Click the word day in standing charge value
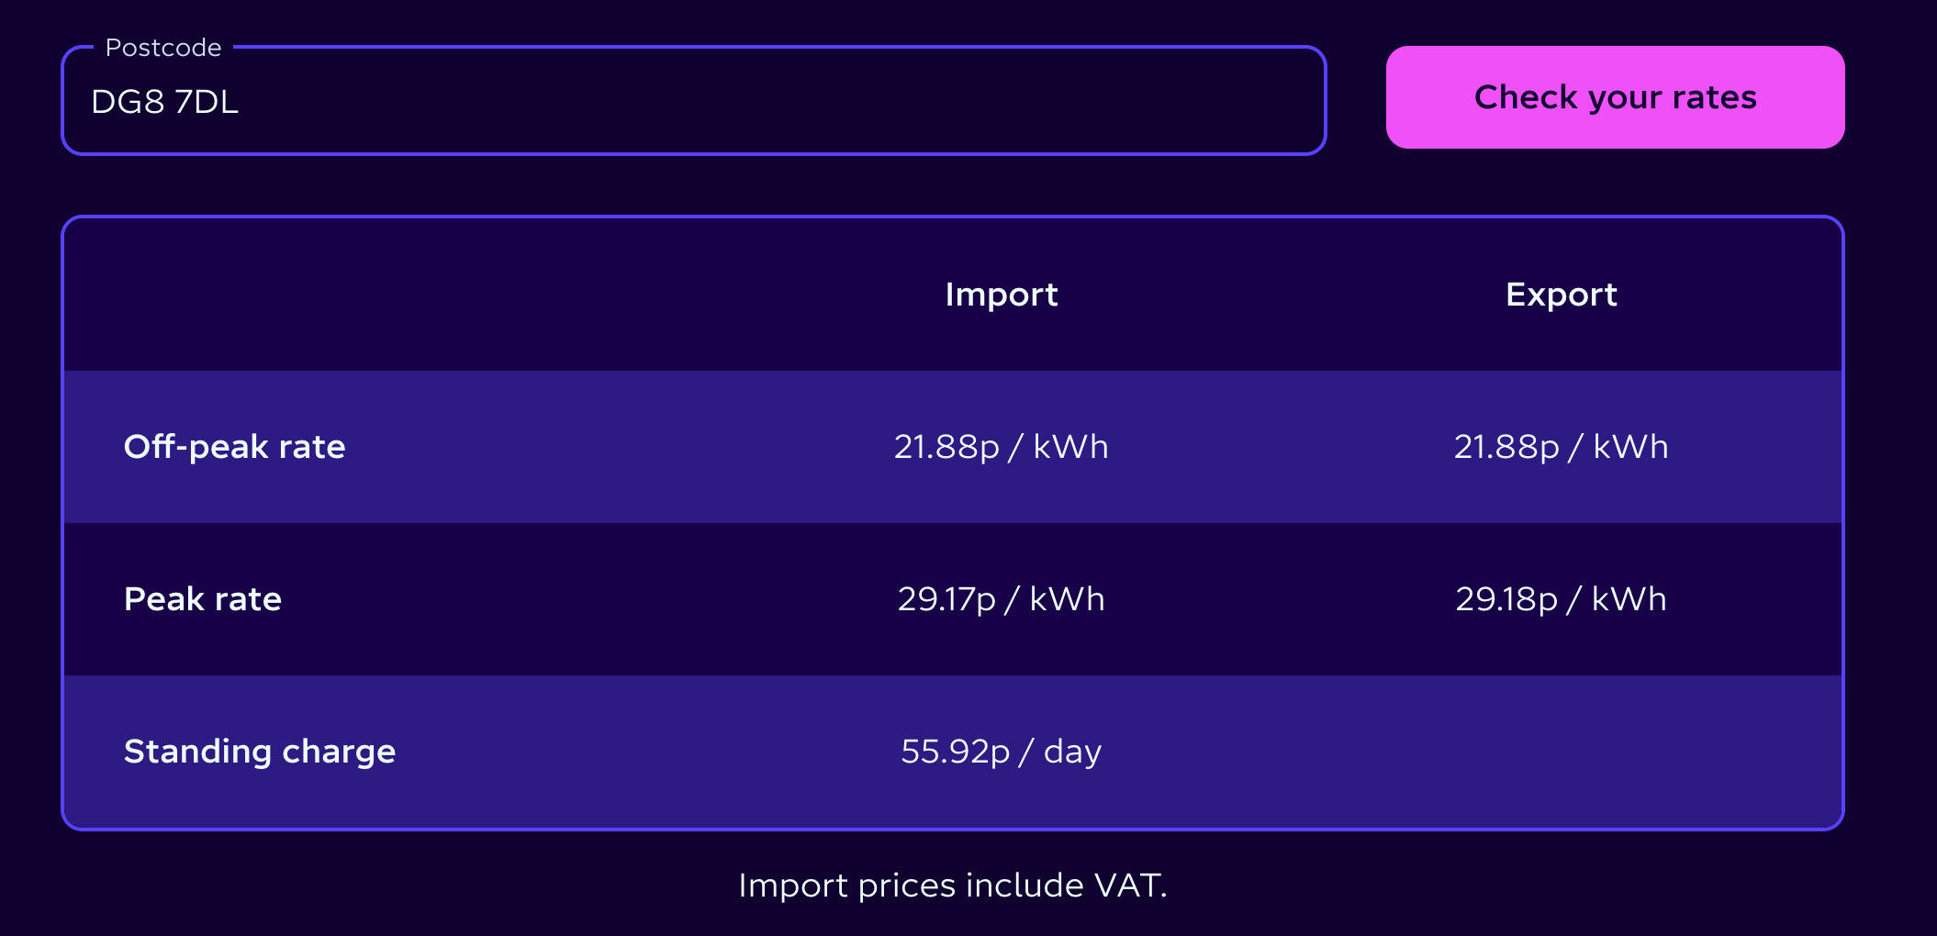Viewport: 1937px width, 936px height. tap(1072, 752)
